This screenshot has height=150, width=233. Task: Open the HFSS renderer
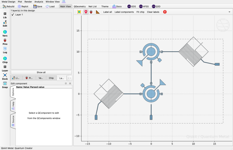(x=144, y=6)
